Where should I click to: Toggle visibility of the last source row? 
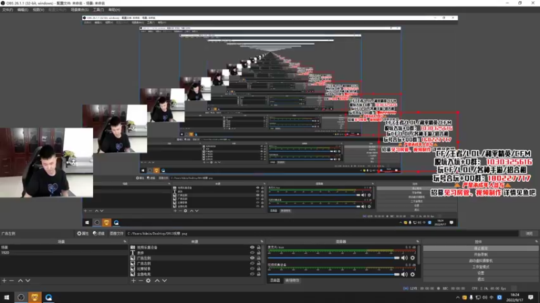tap(252, 274)
